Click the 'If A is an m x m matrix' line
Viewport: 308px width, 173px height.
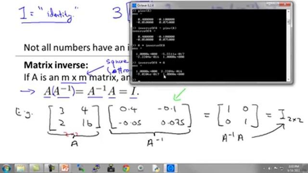pyautogui.click(x=71, y=77)
